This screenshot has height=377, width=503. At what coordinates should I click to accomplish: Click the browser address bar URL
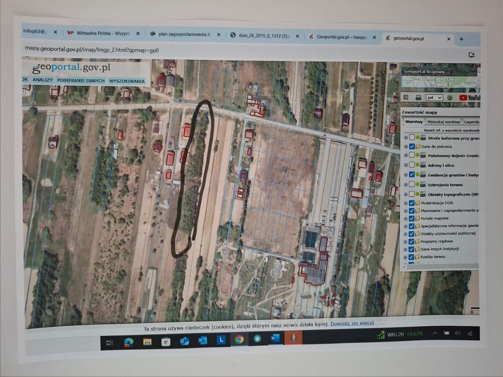pyautogui.click(x=92, y=49)
